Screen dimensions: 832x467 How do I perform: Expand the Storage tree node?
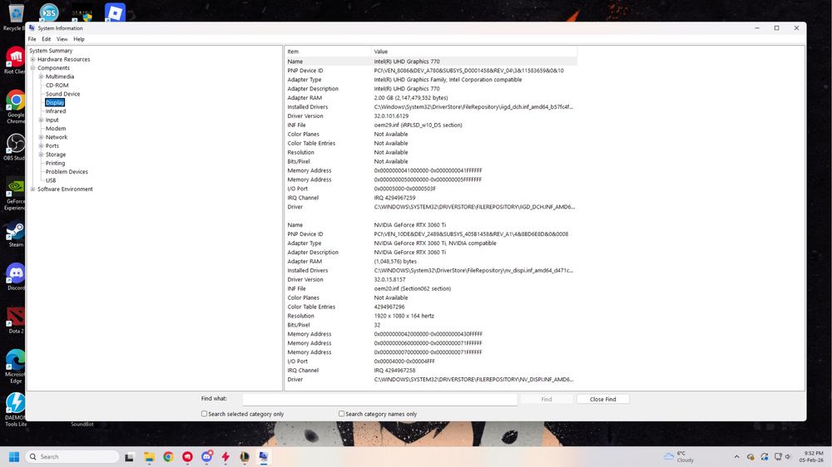[41, 155]
